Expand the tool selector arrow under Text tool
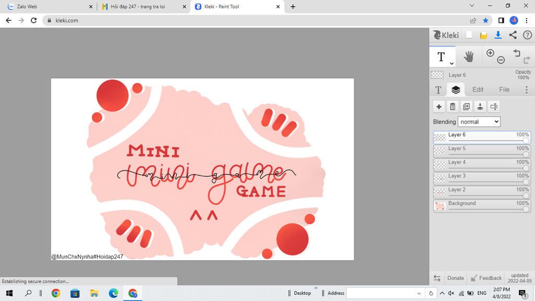 (451, 63)
